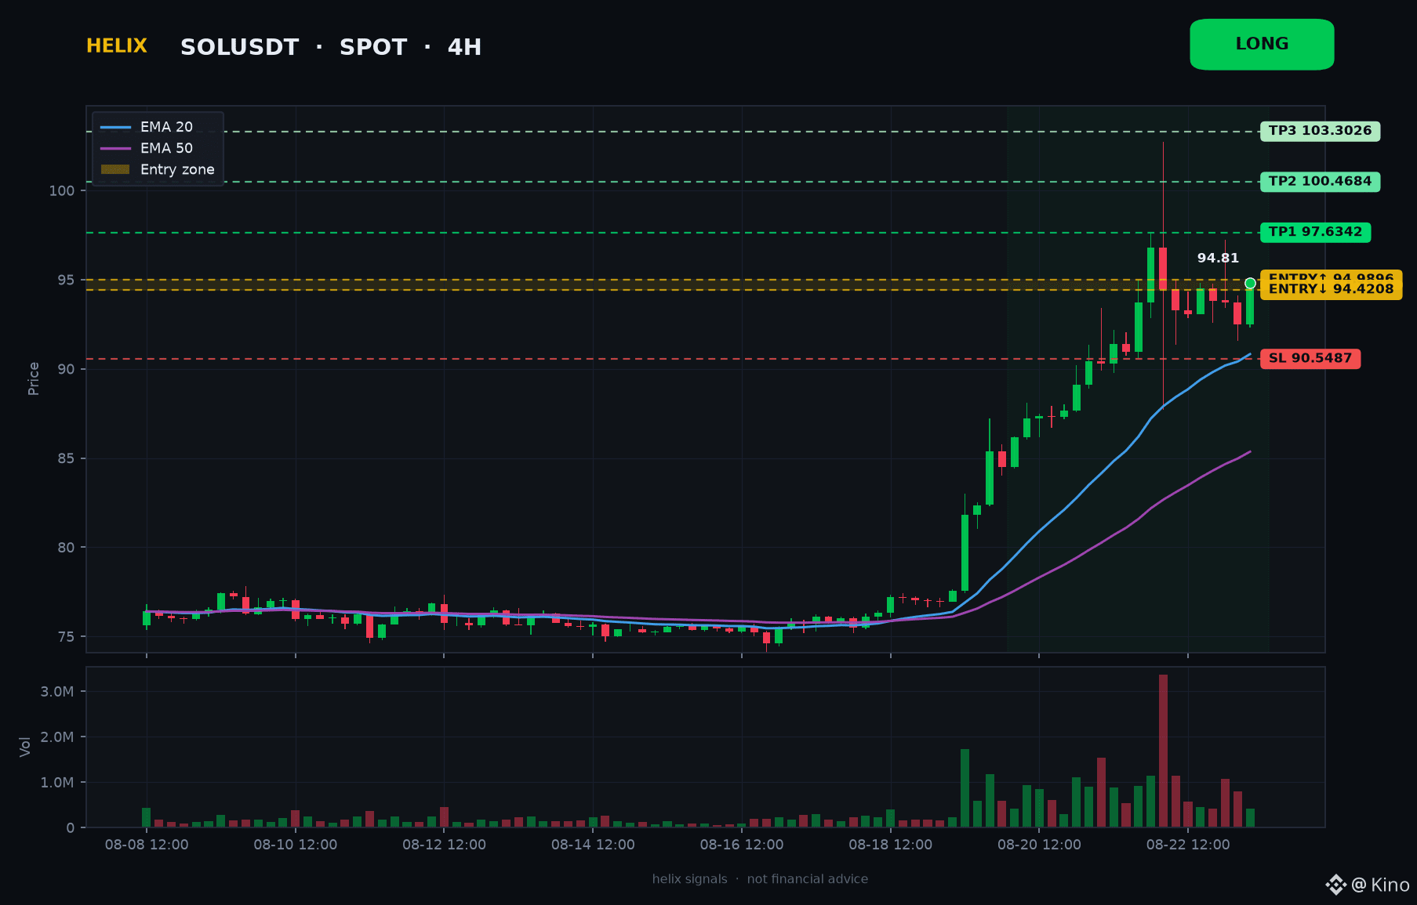The height and width of the screenshot is (905, 1417).
Task: Click the vertical "Vol" axis title
Action: [x=25, y=747]
